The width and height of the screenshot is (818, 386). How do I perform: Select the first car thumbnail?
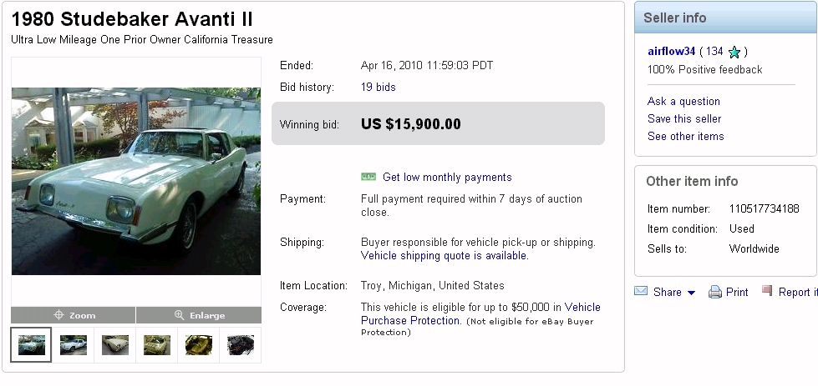(32, 344)
